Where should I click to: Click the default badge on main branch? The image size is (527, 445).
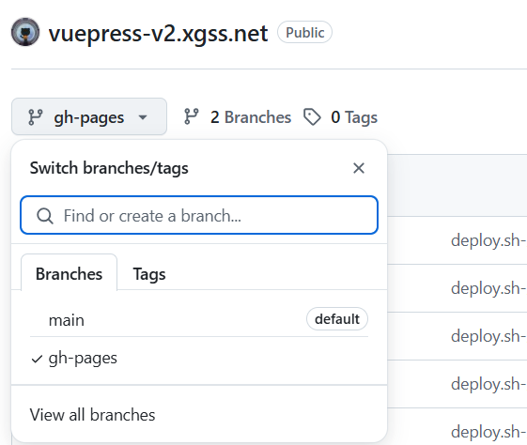click(337, 318)
